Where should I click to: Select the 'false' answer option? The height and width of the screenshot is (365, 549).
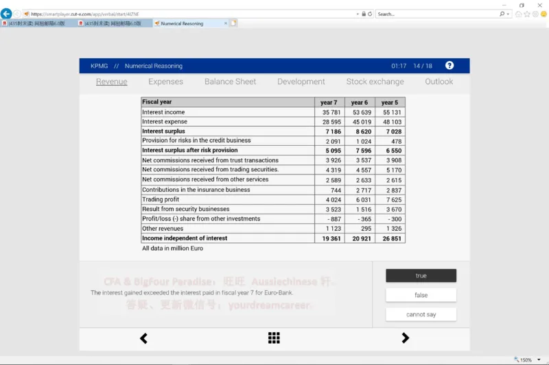point(421,295)
